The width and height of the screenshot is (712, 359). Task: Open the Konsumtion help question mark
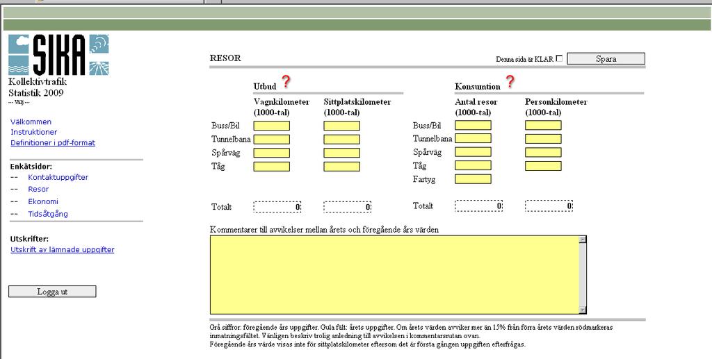tap(510, 82)
